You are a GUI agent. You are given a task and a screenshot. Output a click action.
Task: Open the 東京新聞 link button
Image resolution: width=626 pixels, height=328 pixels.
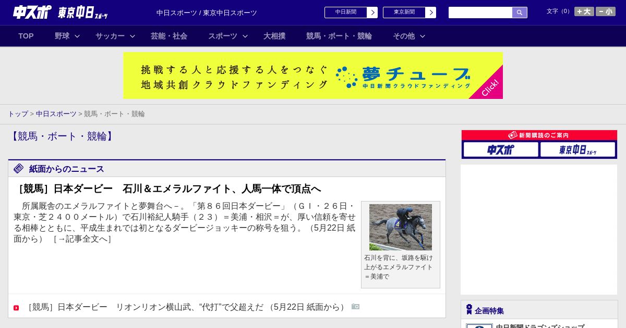click(x=404, y=12)
